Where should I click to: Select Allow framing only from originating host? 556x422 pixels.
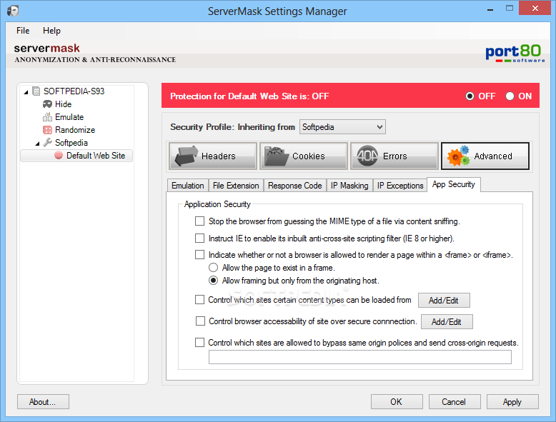pos(213,281)
